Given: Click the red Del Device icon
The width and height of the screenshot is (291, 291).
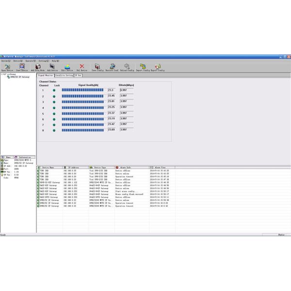Looking at the screenshot, I should pyautogui.click(x=82, y=67).
